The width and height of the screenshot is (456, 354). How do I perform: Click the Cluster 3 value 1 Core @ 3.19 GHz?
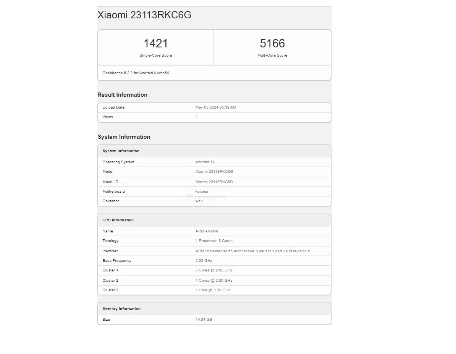tap(213, 290)
